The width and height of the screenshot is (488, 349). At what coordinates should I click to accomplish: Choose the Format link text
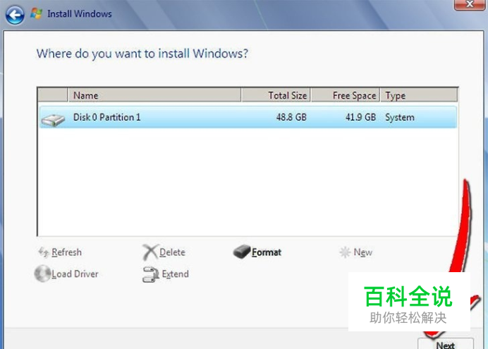pos(267,252)
